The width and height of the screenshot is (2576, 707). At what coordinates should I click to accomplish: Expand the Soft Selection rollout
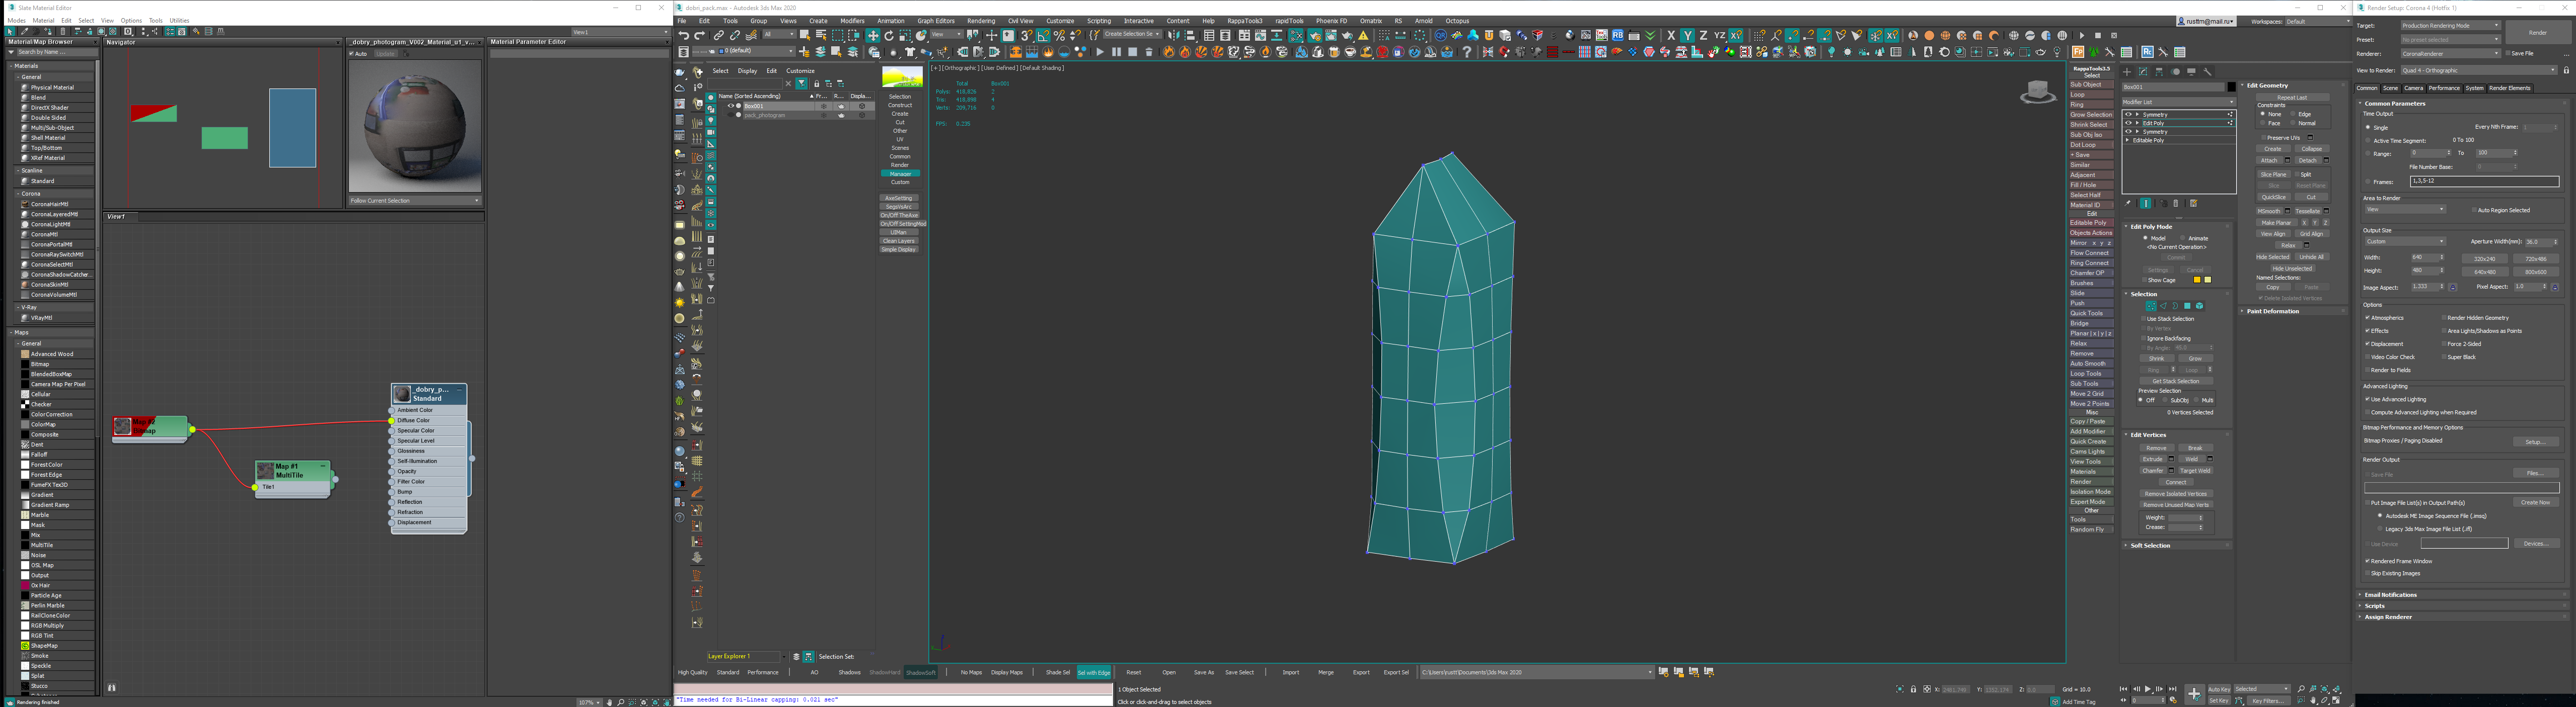point(2150,546)
